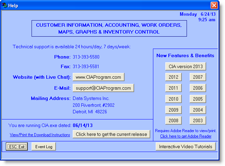Select the 2003 features button
225x166 pixels.
click(198, 120)
